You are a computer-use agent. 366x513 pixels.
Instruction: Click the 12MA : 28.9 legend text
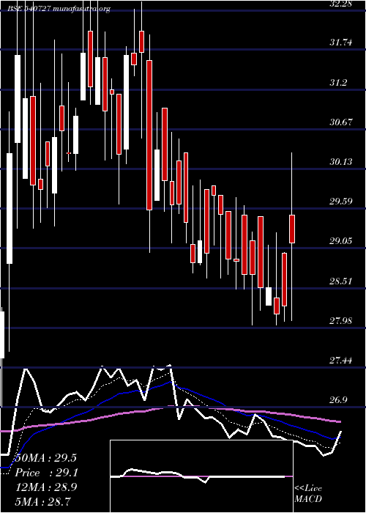point(46,487)
